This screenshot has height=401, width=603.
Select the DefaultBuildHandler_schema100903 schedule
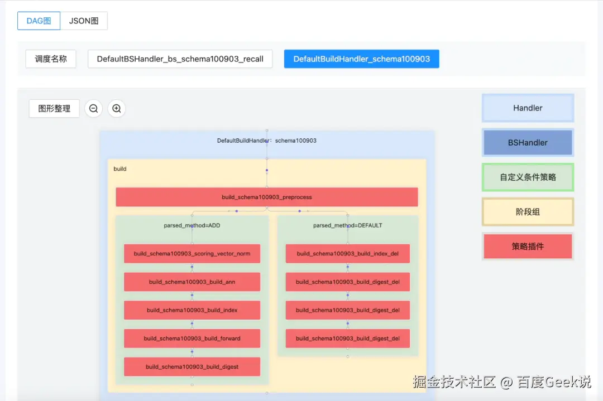(x=361, y=59)
